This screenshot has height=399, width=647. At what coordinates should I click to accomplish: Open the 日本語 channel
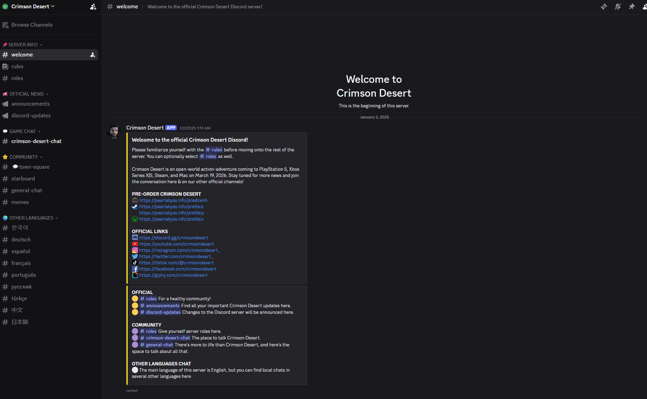(x=49, y=322)
